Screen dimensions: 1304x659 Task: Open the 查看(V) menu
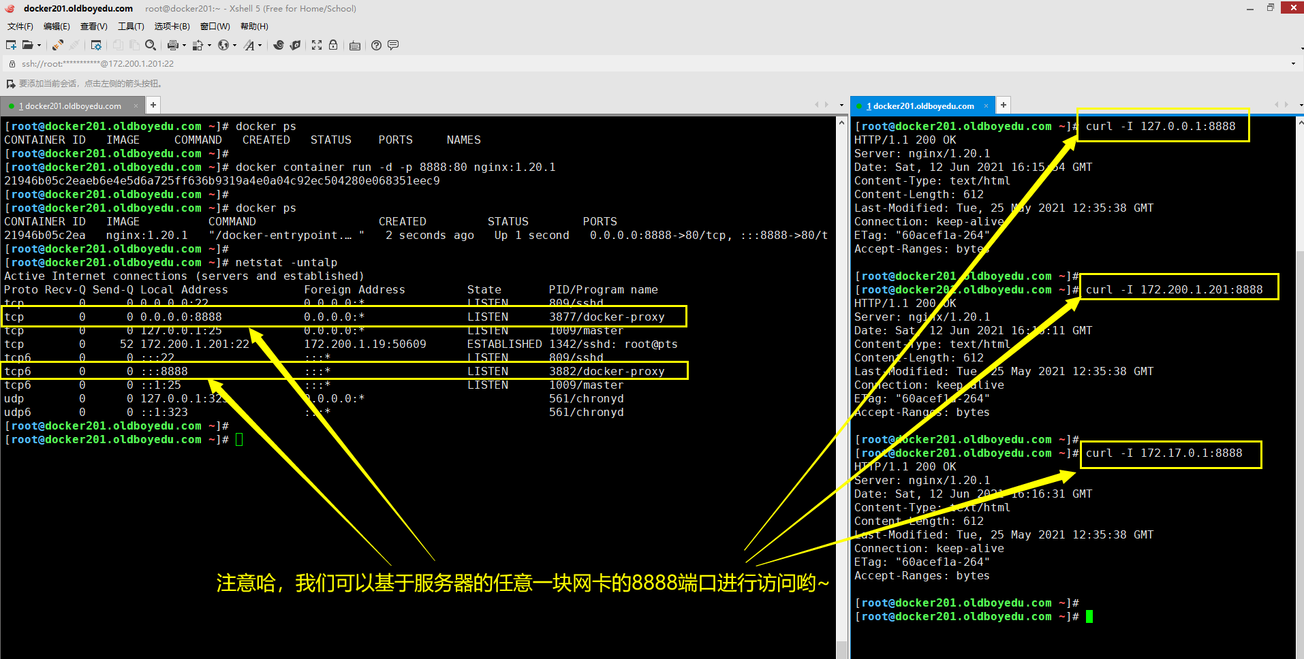[93, 27]
